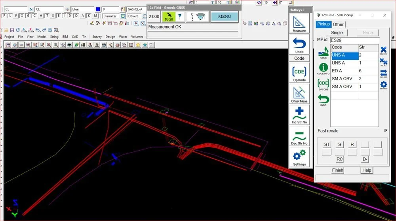Click the GNSS instrument bowl icon
The width and height of the screenshot is (396, 221).
201,17
